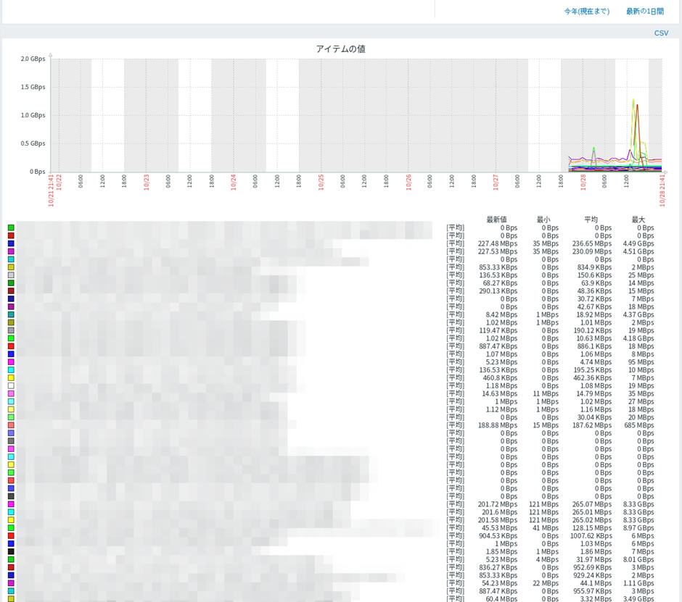Click the 1007.62 KBps average value

[591, 536]
